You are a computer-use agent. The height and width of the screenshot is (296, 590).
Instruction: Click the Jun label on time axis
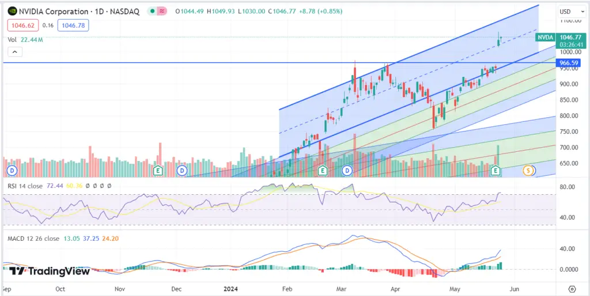pyautogui.click(x=514, y=289)
